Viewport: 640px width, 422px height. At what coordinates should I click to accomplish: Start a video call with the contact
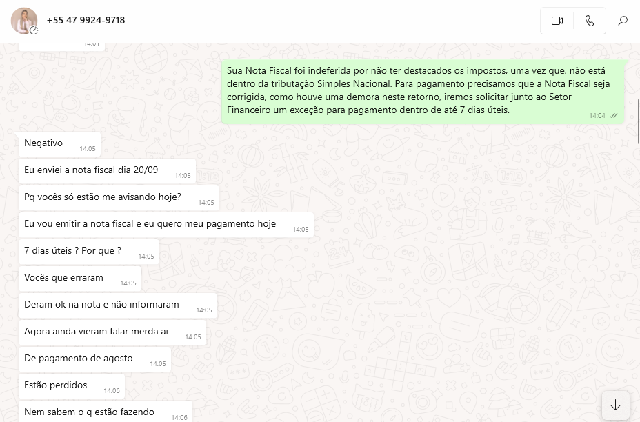point(557,21)
